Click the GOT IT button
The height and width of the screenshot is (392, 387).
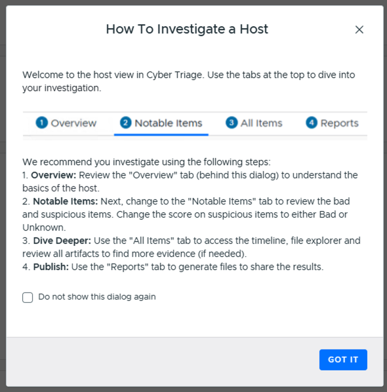(x=343, y=359)
